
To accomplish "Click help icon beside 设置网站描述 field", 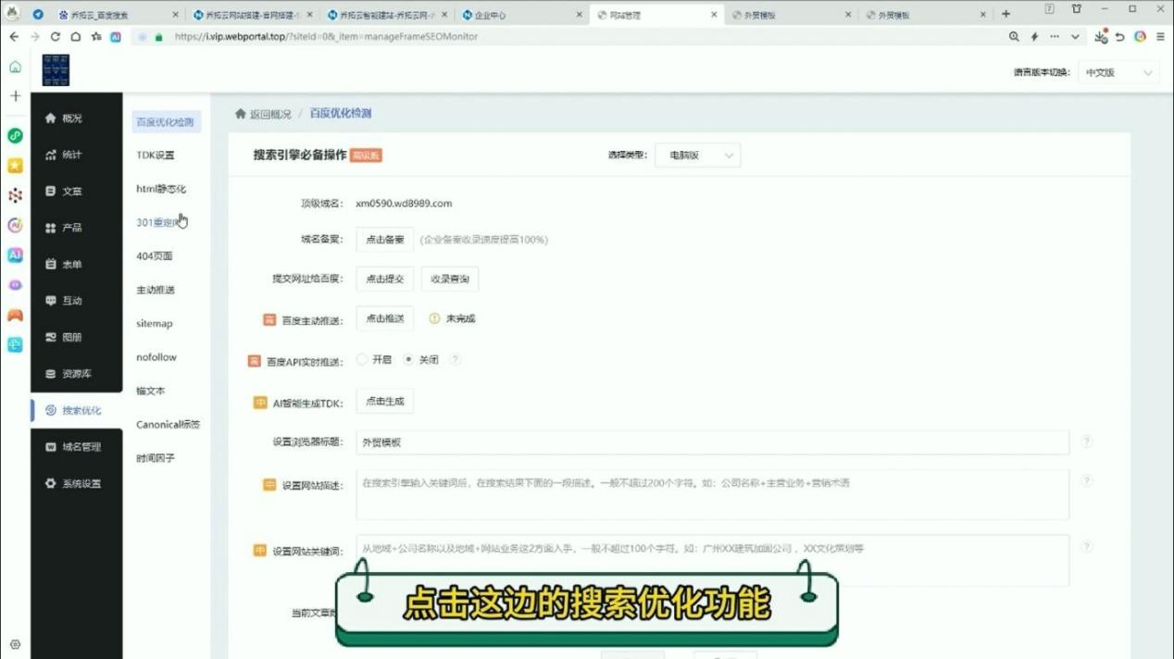I will (1087, 481).
